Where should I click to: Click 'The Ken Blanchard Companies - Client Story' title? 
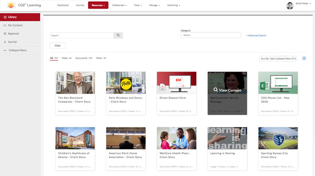point(74,99)
